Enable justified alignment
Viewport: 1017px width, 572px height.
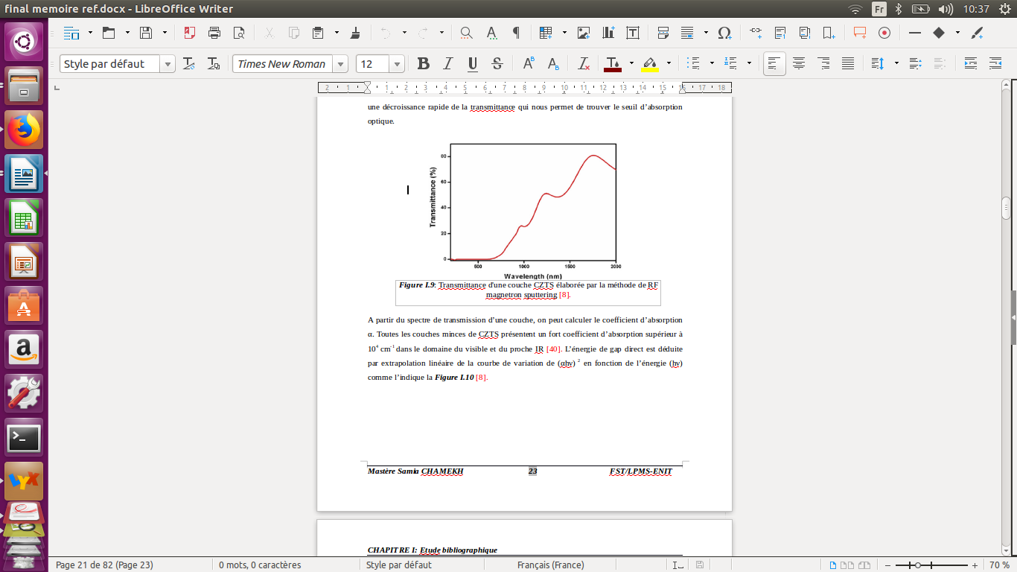click(848, 63)
